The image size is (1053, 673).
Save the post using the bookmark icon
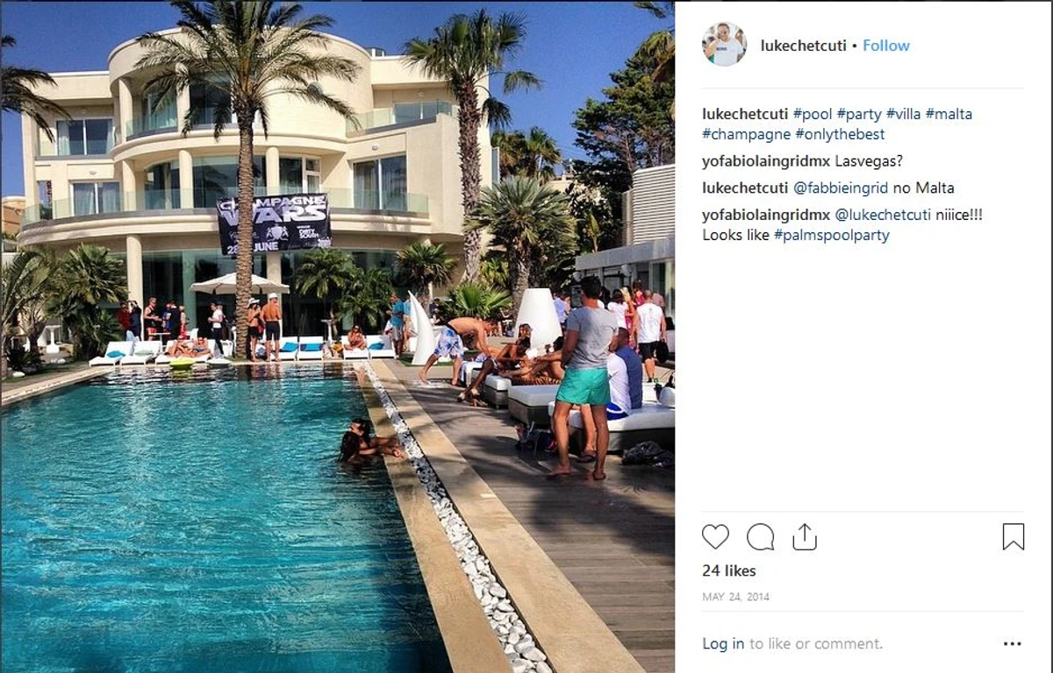(1014, 536)
